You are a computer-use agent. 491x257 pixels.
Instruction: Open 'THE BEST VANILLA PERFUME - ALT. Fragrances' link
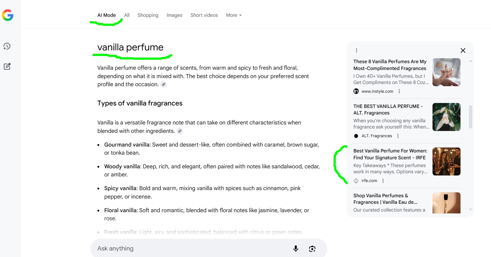(x=388, y=110)
